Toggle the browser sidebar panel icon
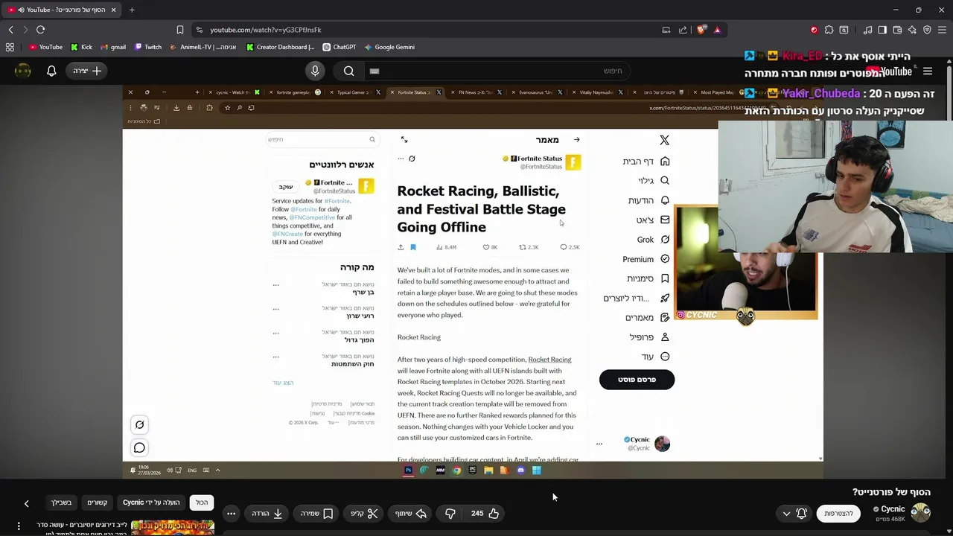 [882, 30]
